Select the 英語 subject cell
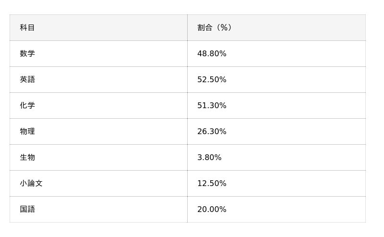This screenshot has height=237, width=384. tap(27, 80)
